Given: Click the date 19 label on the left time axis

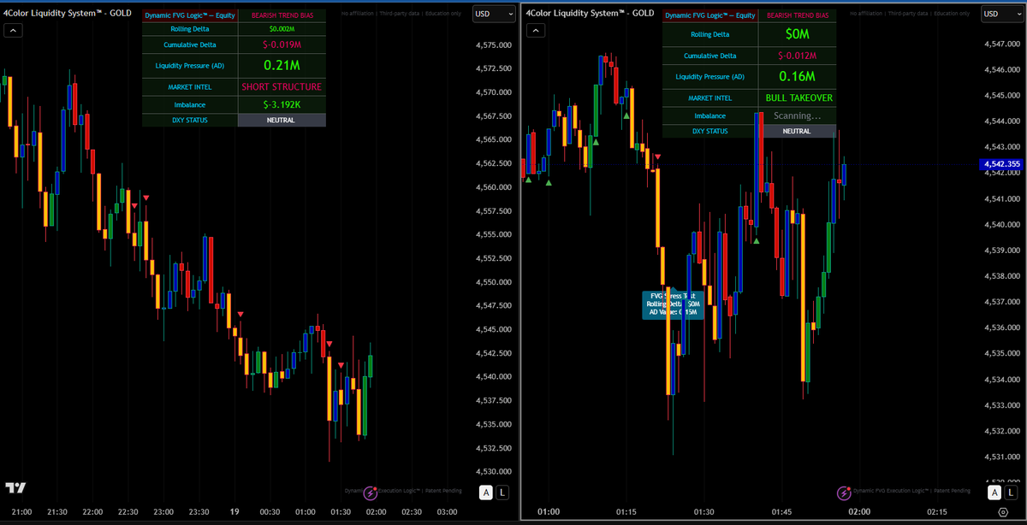Looking at the screenshot, I should coord(234,511).
